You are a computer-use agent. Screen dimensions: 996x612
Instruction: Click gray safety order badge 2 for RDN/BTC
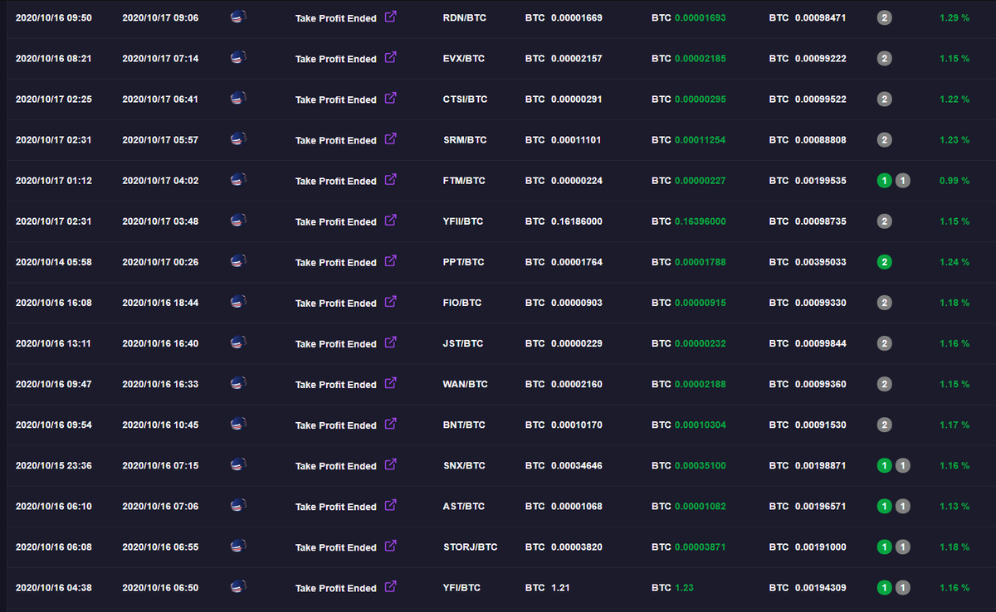click(x=885, y=17)
